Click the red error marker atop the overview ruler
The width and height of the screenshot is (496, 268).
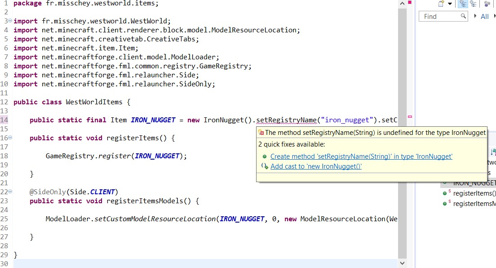coord(410,3)
